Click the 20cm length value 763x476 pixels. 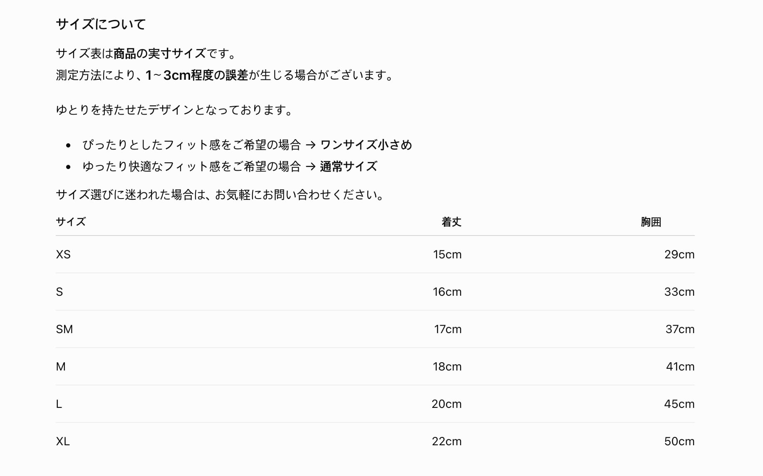pyautogui.click(x=446, y=404)
